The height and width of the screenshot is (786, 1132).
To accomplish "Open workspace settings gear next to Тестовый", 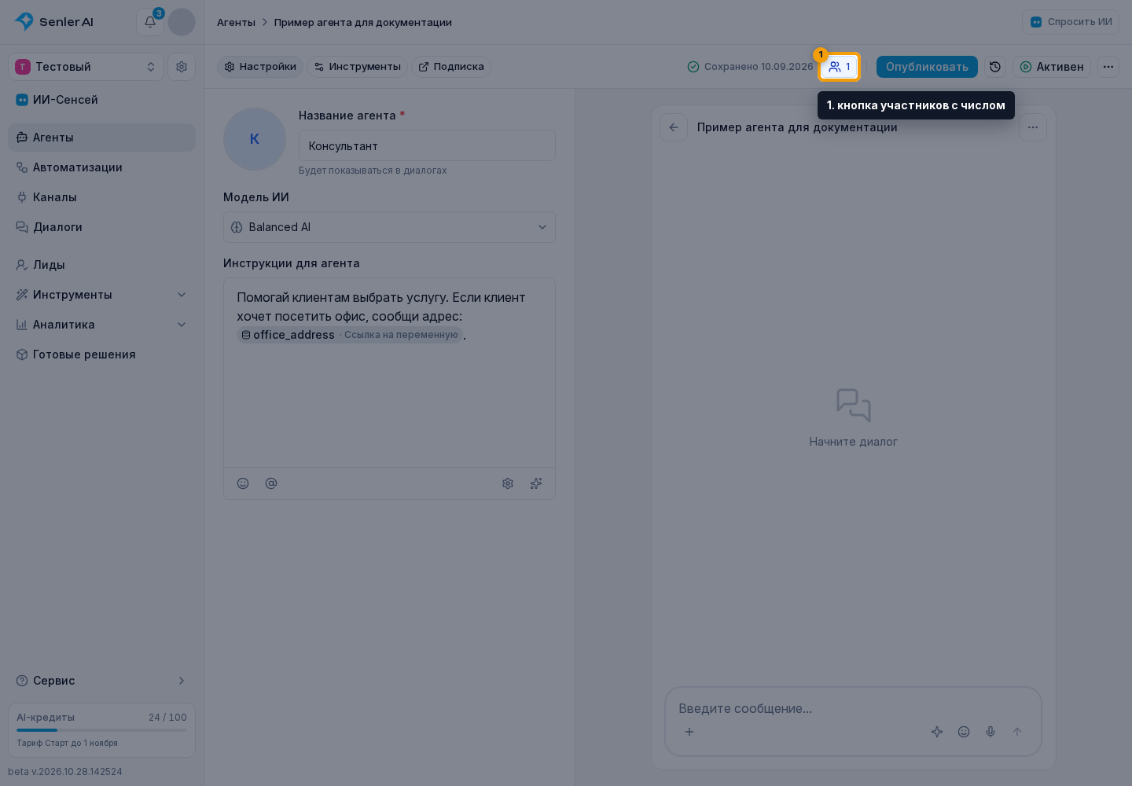I will (x=182, y=67).
